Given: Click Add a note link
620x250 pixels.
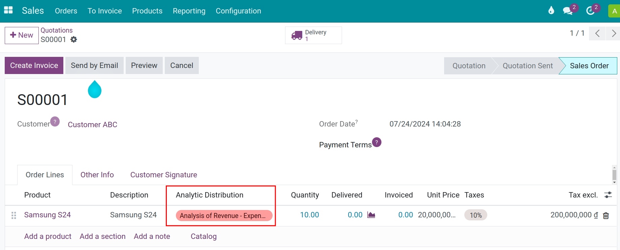Looking at the screenshot, I should [152, 236].
